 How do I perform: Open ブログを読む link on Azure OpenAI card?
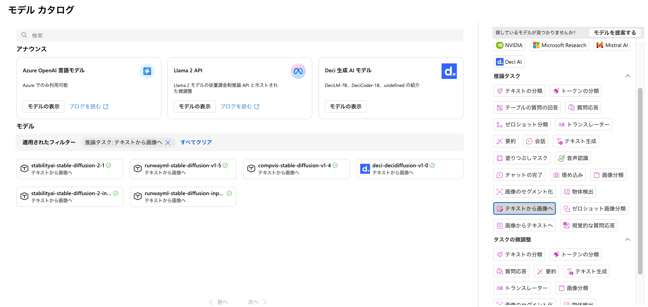[x=89, y=106]
